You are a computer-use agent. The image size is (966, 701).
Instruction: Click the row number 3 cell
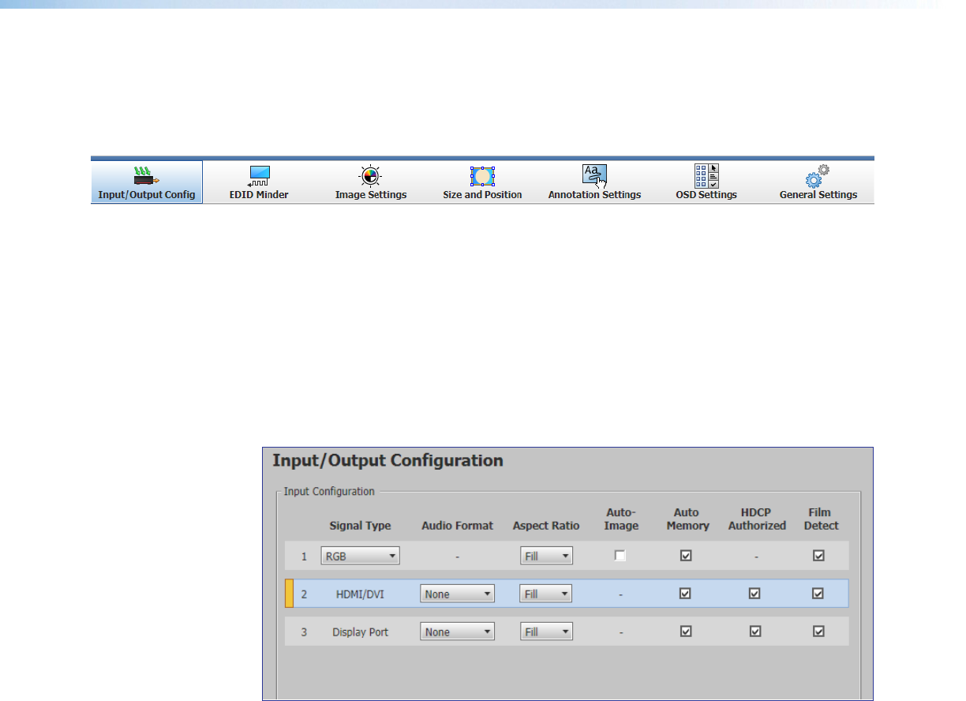(x=304, y=632)
